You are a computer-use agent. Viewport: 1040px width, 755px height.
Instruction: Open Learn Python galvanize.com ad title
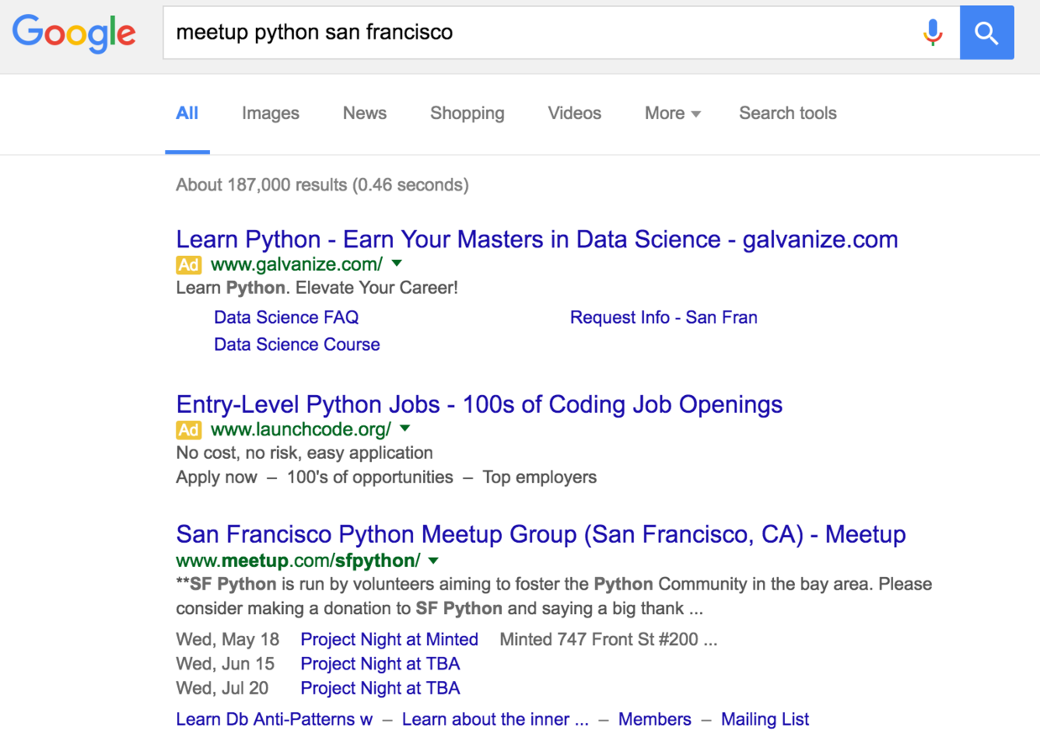point(537,239)
